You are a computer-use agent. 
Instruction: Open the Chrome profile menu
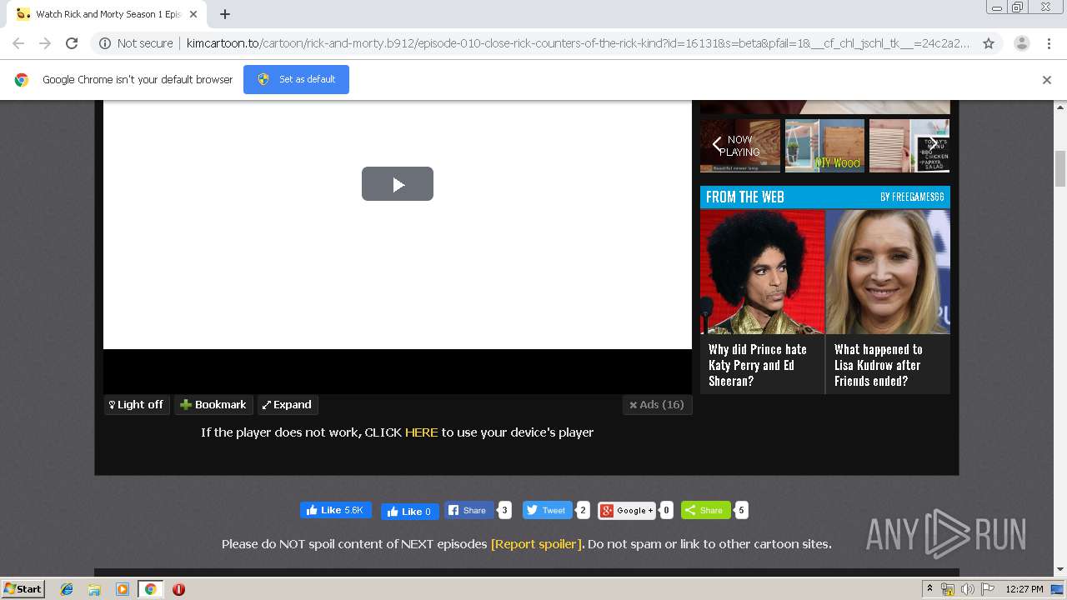1022,43
